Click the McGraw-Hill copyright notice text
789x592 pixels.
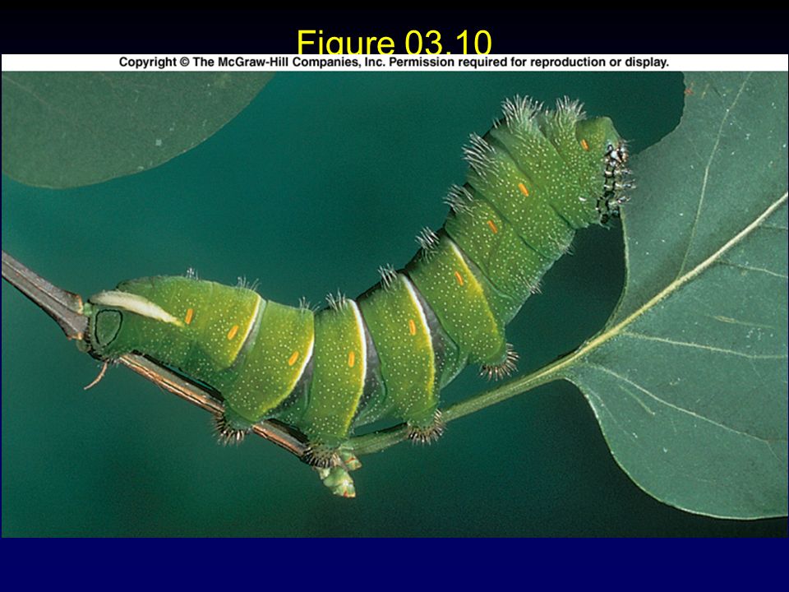coord(394,62)
